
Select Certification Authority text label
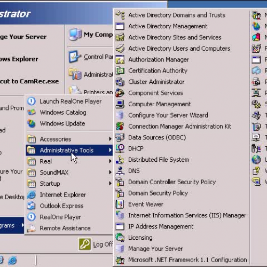158,70
